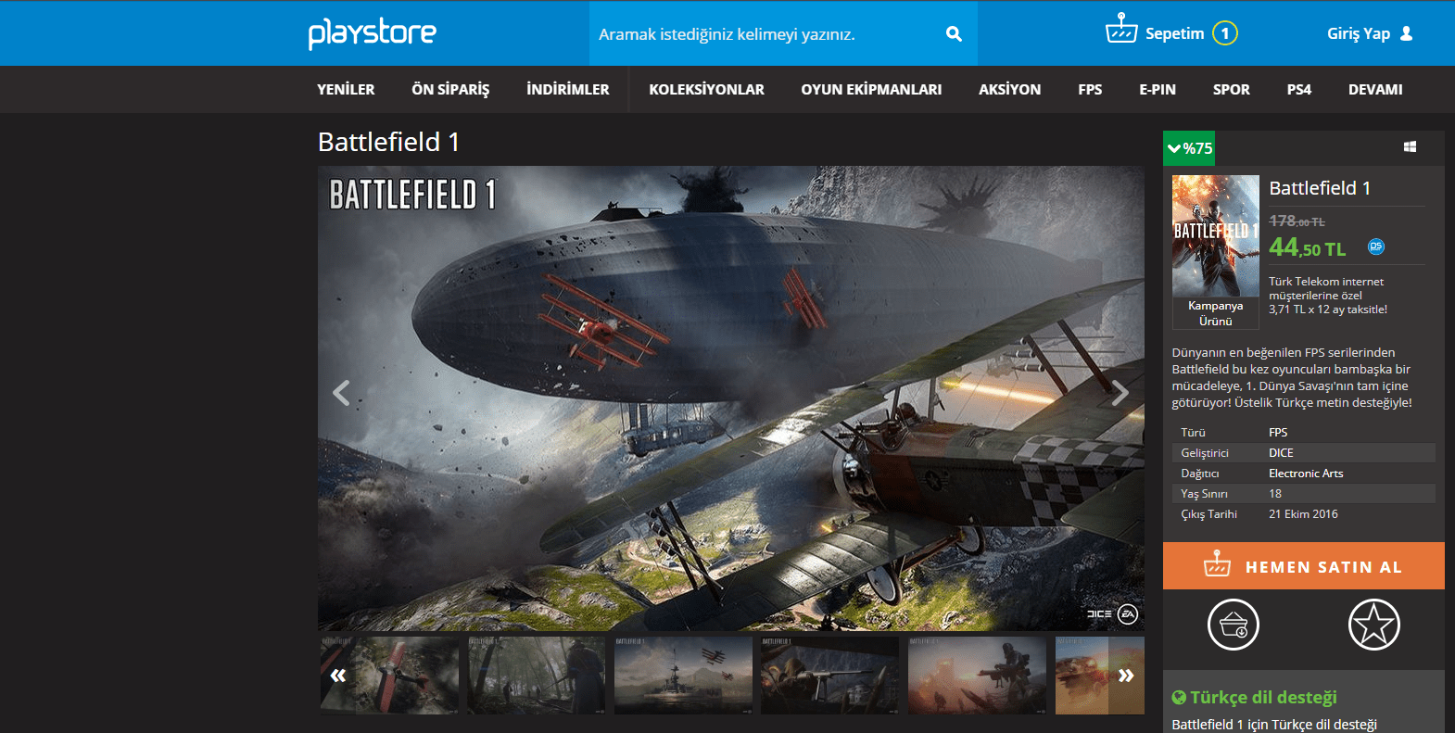Click the green %75 discount badge
Image resolution: width=1455 pixels, height=733 pixels.
pyautogui.click(x=1189, y=148)
